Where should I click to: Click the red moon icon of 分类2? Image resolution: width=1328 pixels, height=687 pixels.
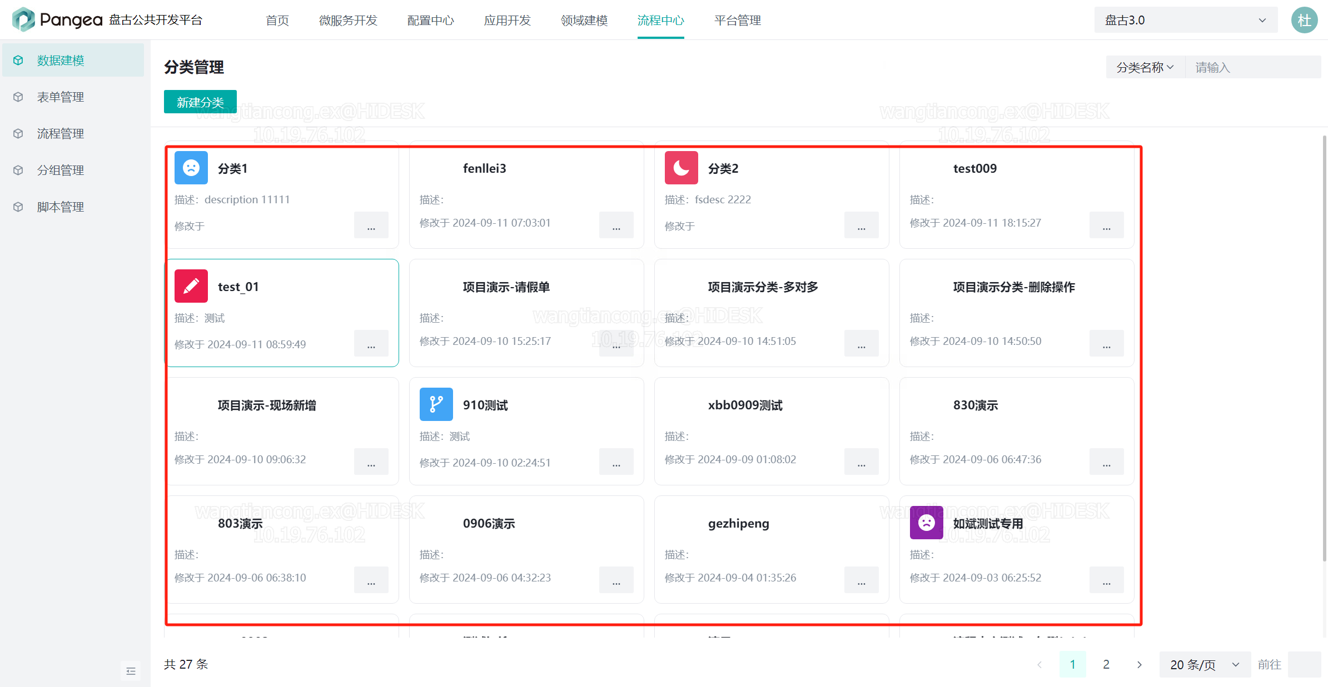682,168
